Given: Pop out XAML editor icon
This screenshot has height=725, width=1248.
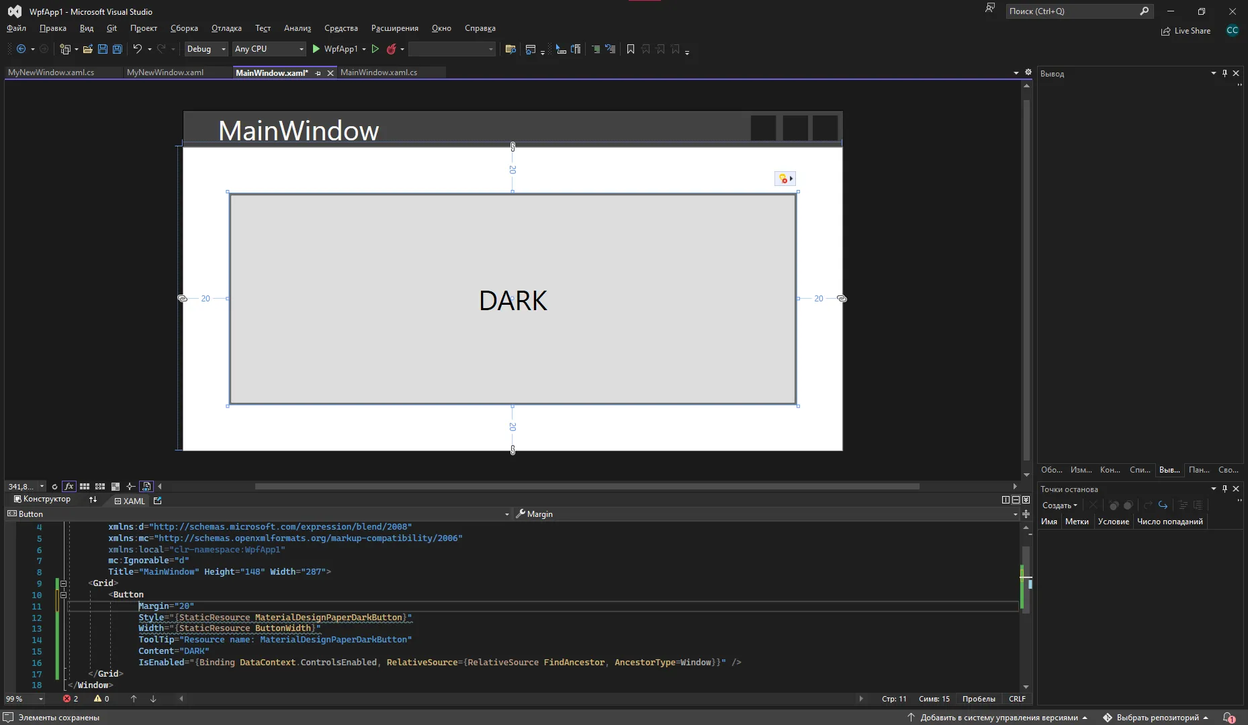Looking at the screenshot, I should 158,500.
